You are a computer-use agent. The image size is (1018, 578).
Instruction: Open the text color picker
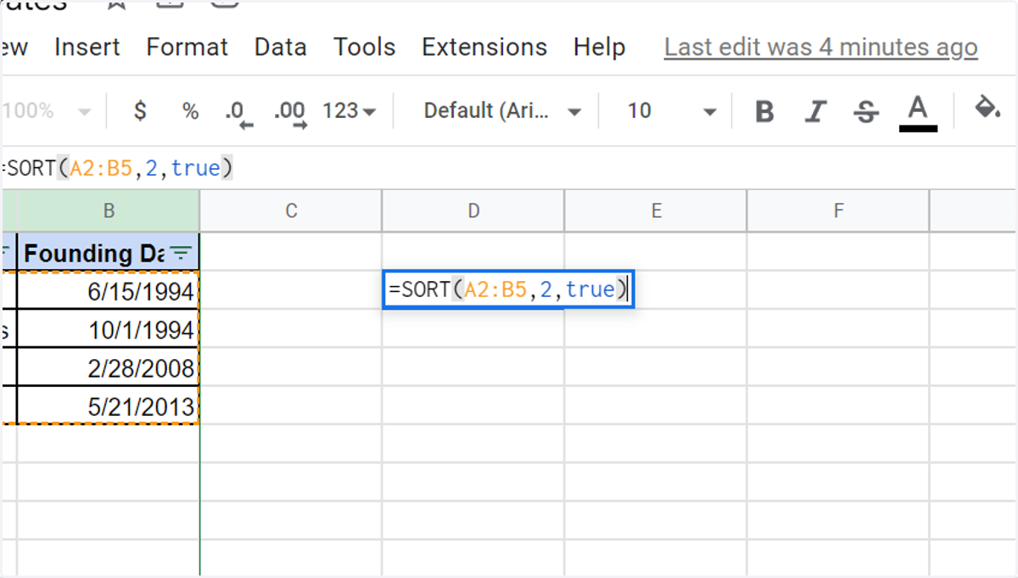point(918,112)
